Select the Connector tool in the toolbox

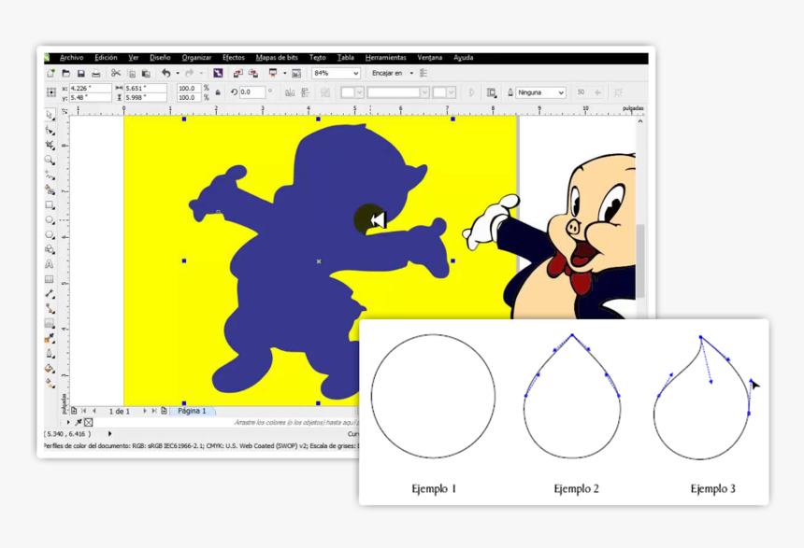[50, 309]
